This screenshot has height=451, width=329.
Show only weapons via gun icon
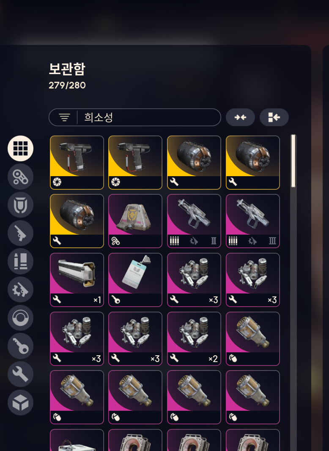coord(20,233)
